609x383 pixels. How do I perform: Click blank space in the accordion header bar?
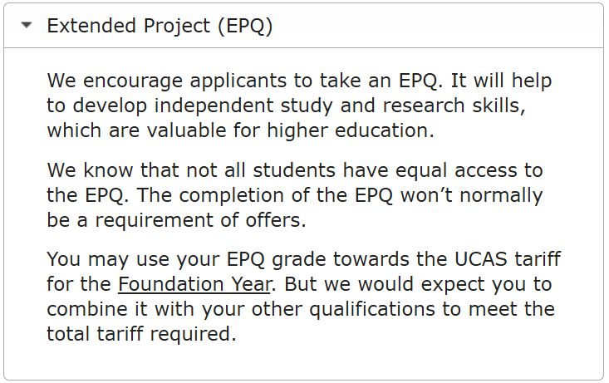pos(432,26)
